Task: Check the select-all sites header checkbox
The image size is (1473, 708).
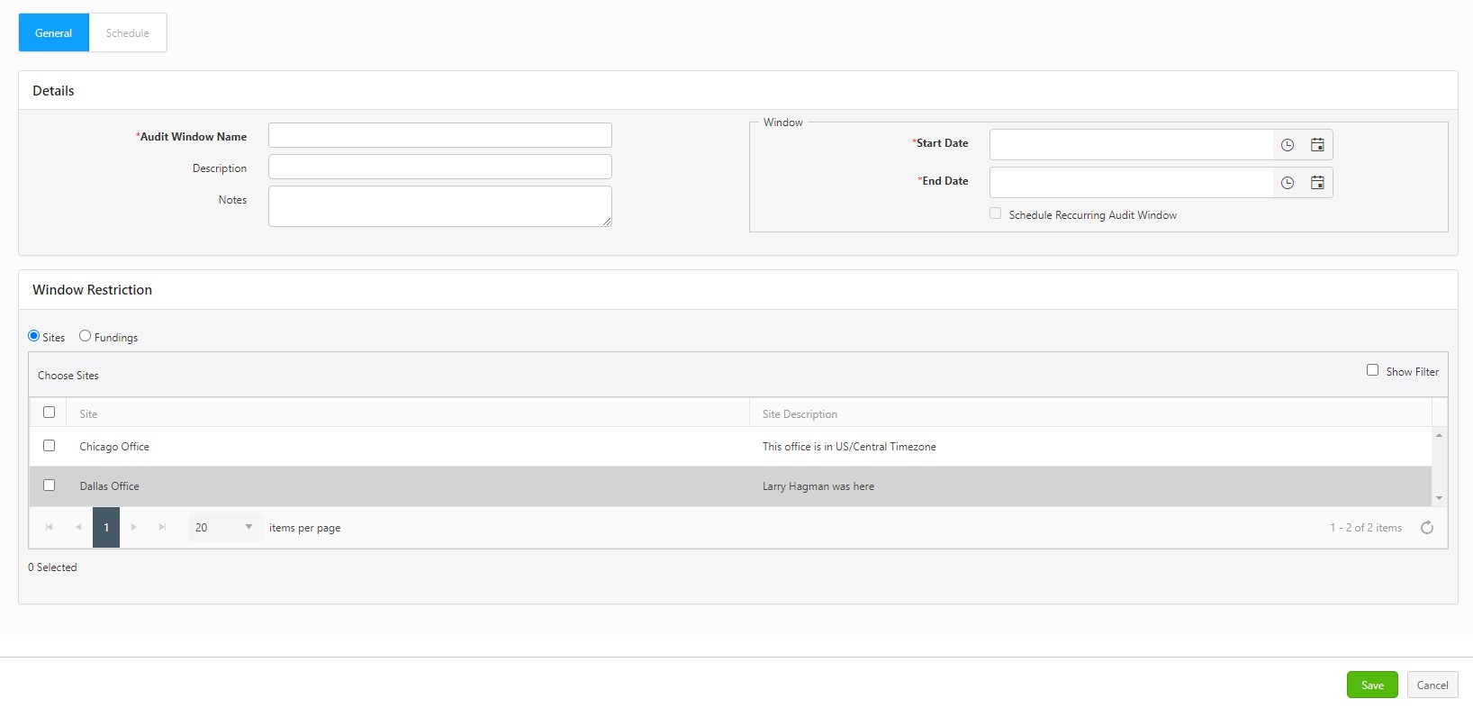Action: click(50, 413)
